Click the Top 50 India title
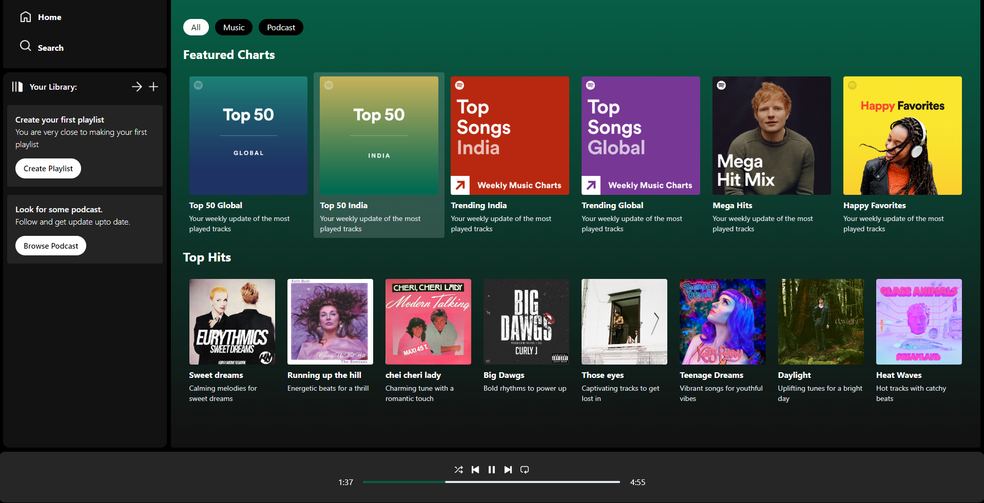984x503 pixels. 343,205
